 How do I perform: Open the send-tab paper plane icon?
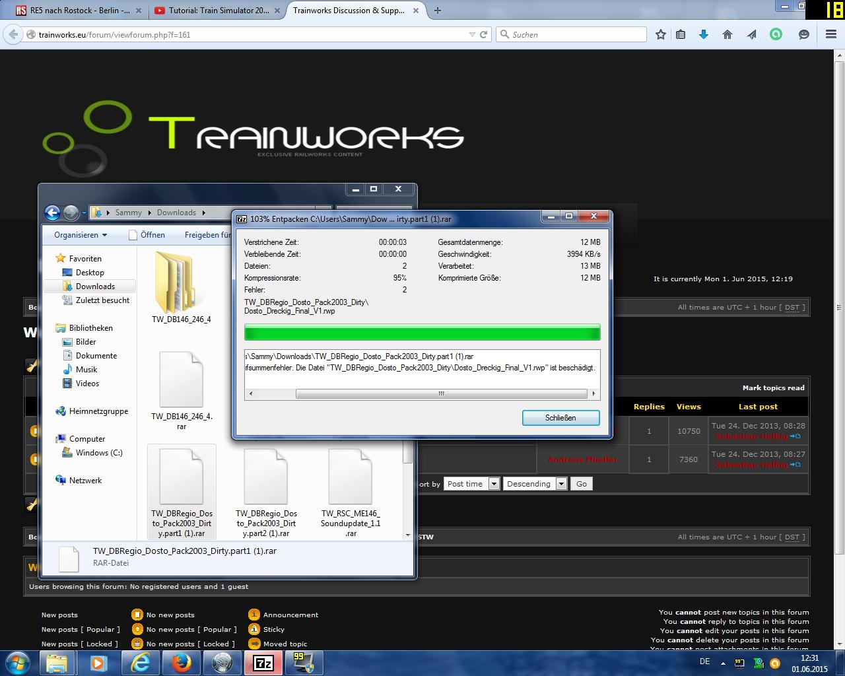(752, 34)
